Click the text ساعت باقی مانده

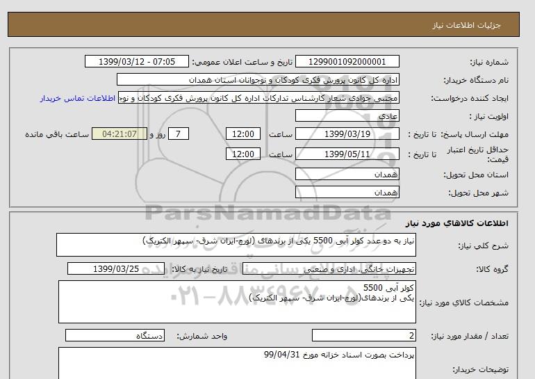(x=57, y=134)
